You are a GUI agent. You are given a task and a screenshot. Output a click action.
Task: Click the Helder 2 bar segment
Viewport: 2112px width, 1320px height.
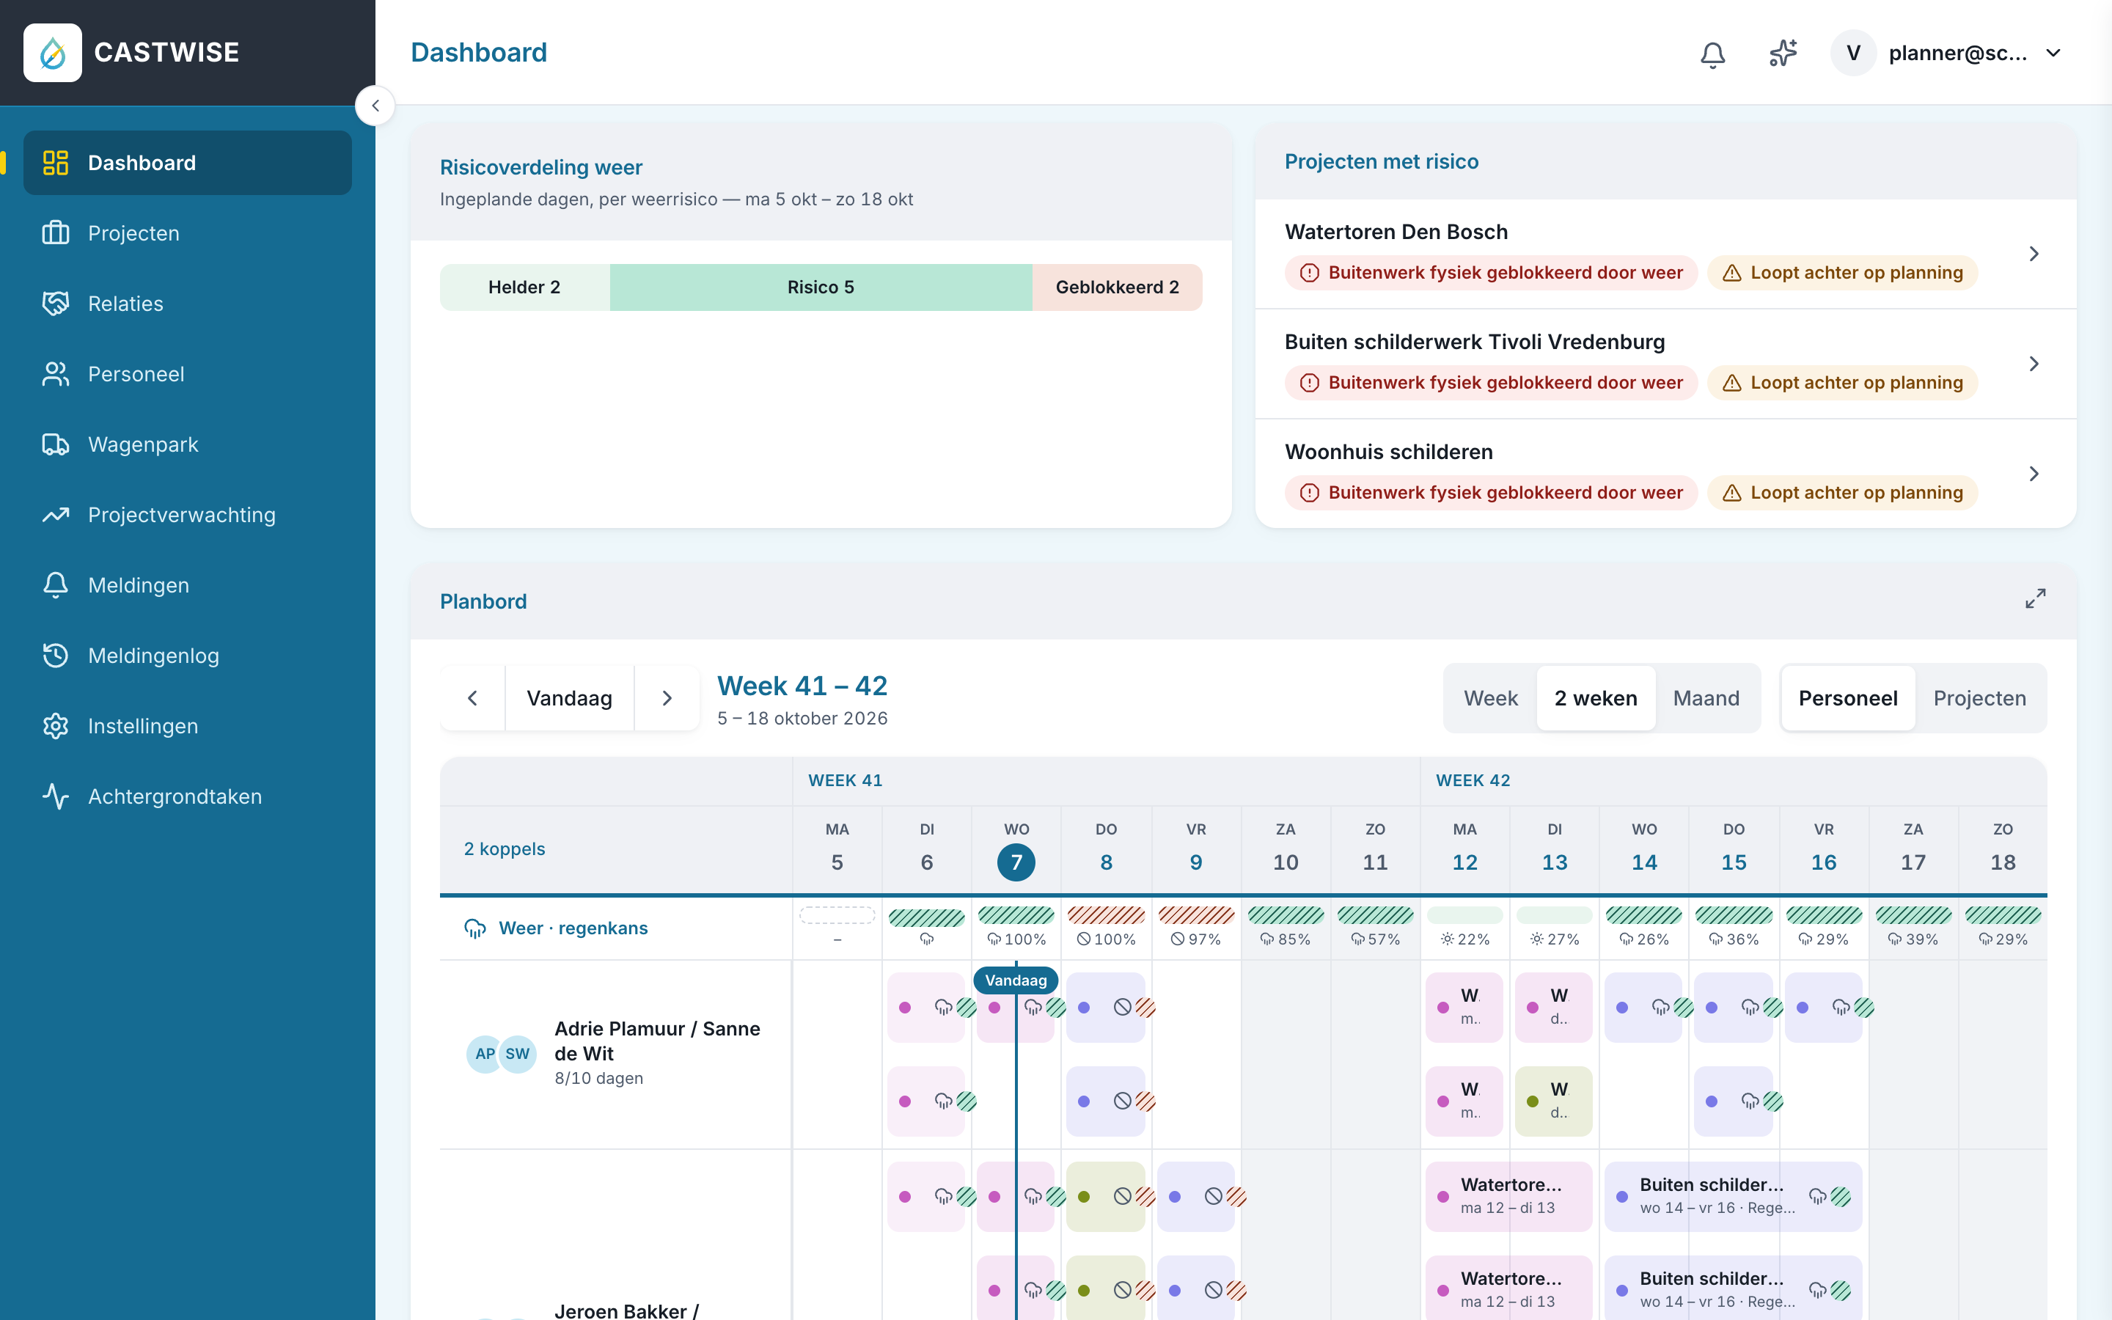pyautogui.click(x=524, y=287)
